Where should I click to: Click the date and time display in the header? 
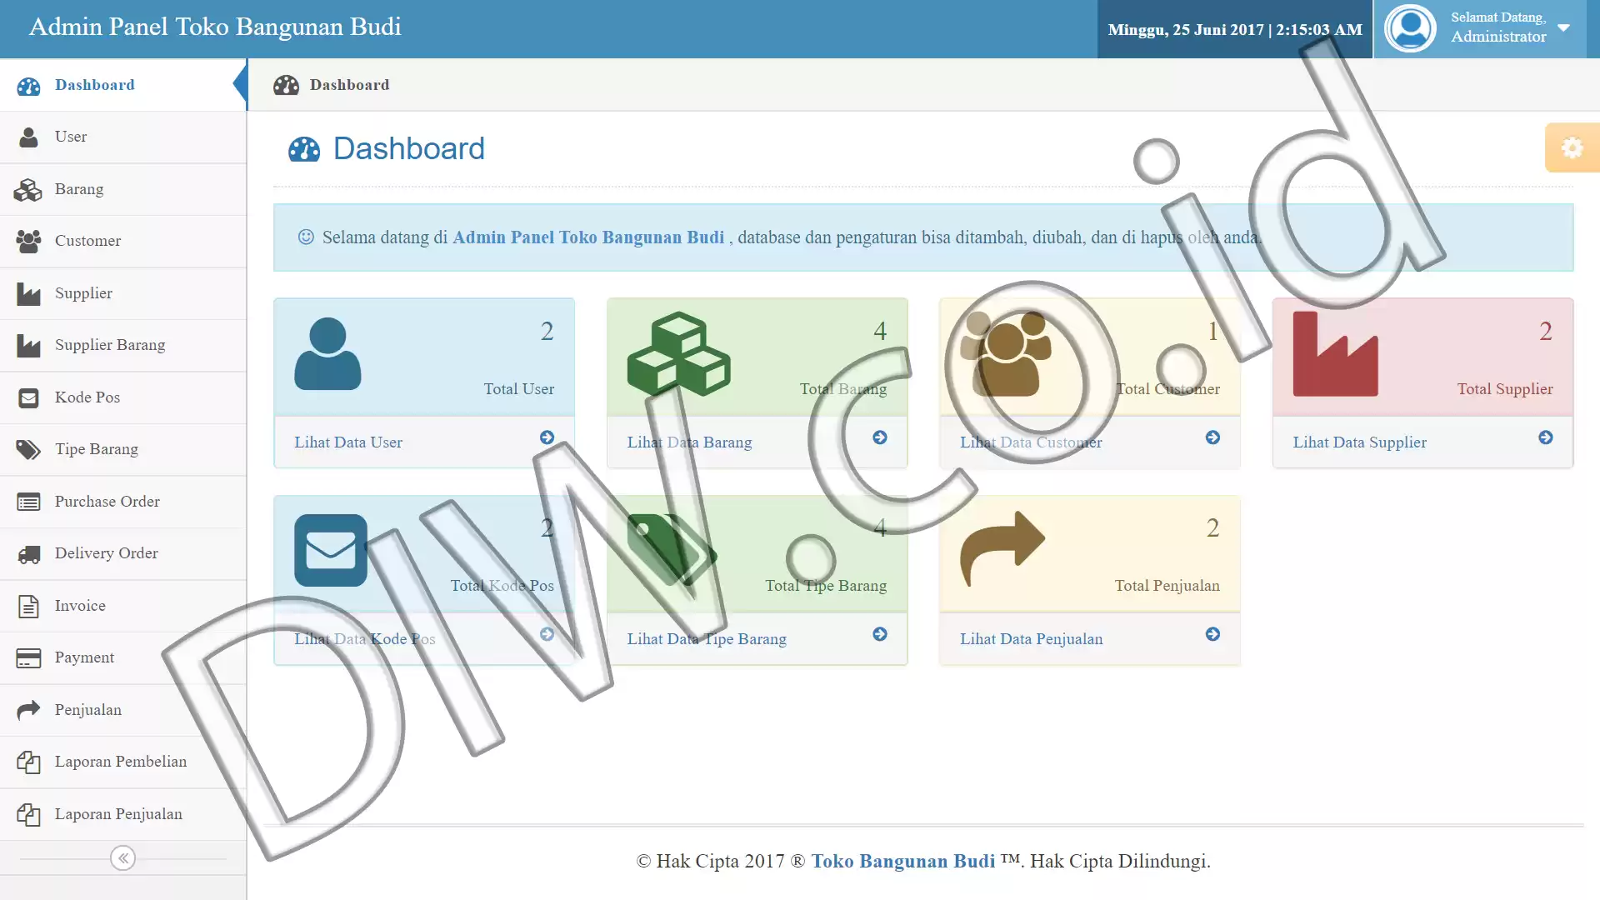coord(1235,29)
